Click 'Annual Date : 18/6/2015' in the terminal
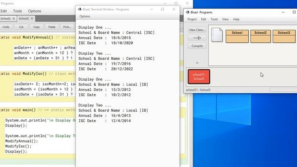 (x=104, y=38)
